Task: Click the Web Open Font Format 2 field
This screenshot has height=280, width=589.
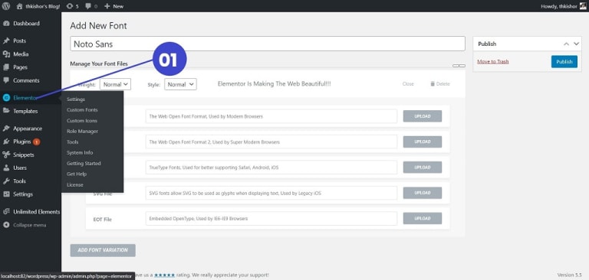Action: pyautogui.click(x=271, y=142)
